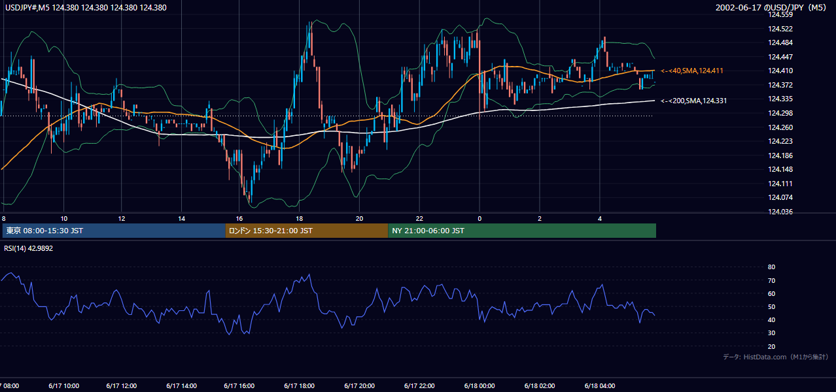836x392 pixels.
Task: Click hour 18 tick under price chart
Action: [x=300, y=218]
